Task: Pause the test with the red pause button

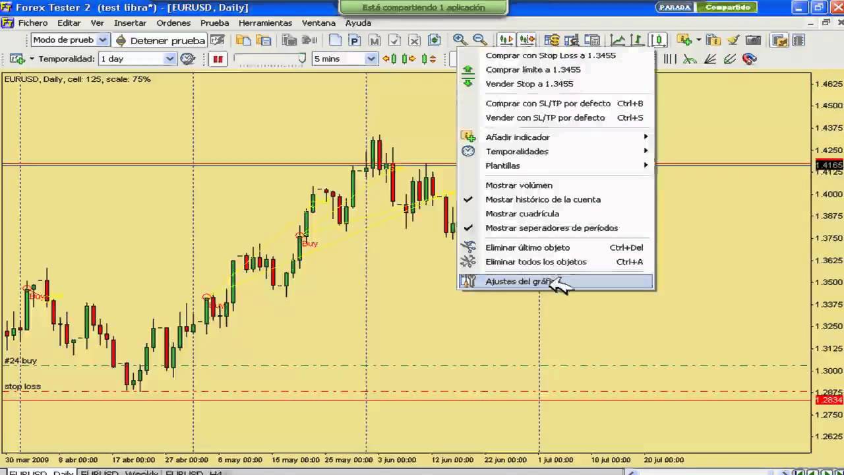Action: pyautogui.click(x=218, y=59)
